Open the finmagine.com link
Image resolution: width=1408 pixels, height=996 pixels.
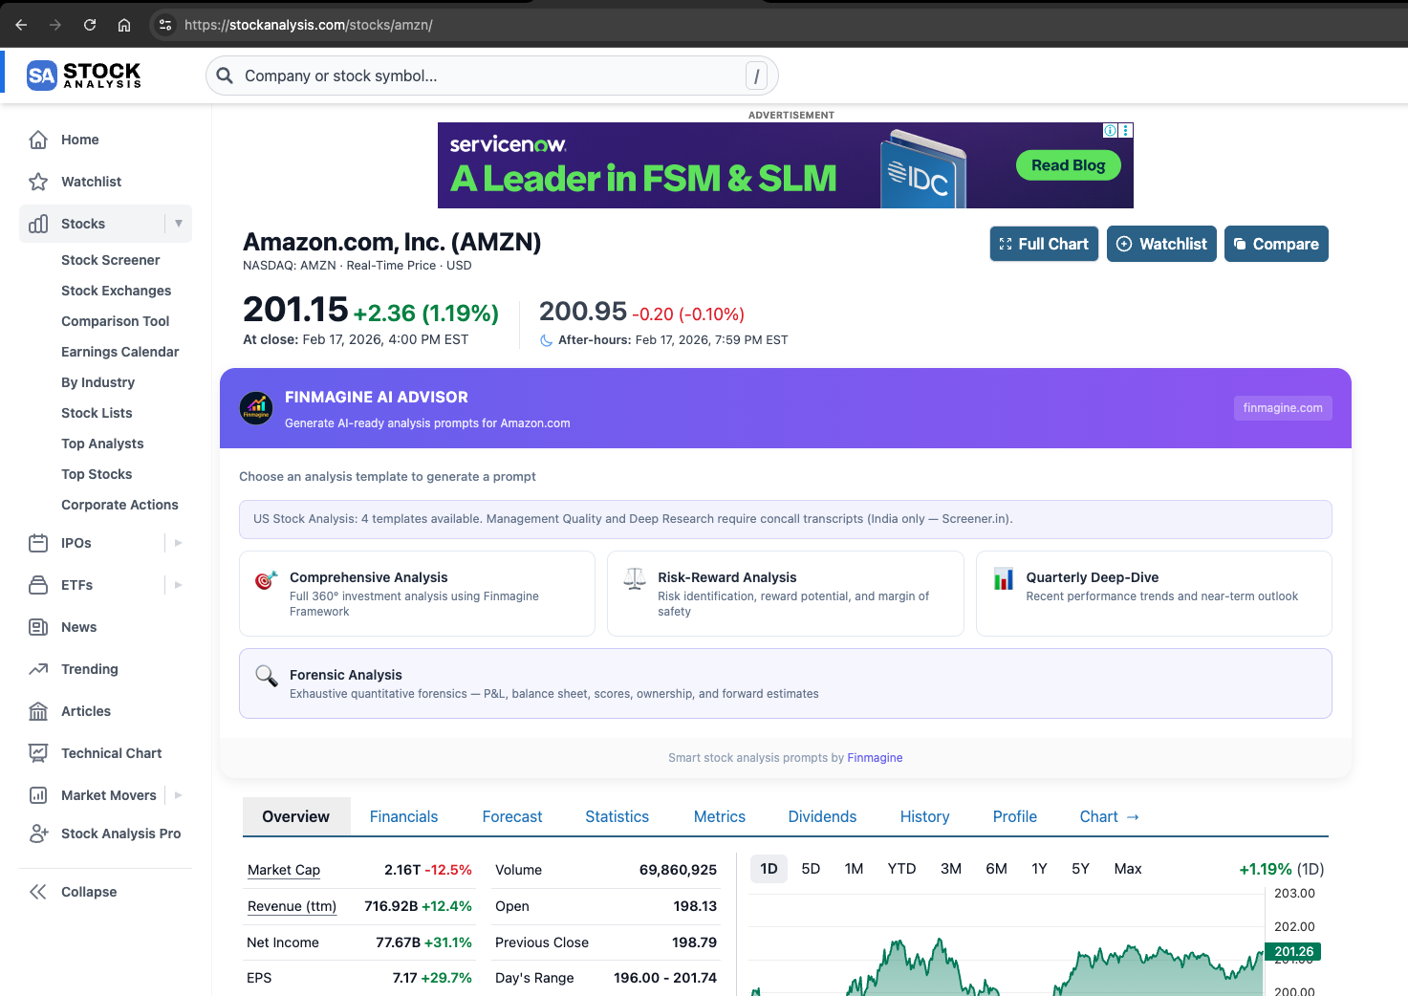point(1282,407)
